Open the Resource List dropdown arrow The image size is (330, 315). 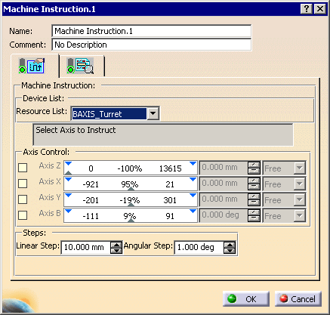pyautogui.click(x=153, y=113)
